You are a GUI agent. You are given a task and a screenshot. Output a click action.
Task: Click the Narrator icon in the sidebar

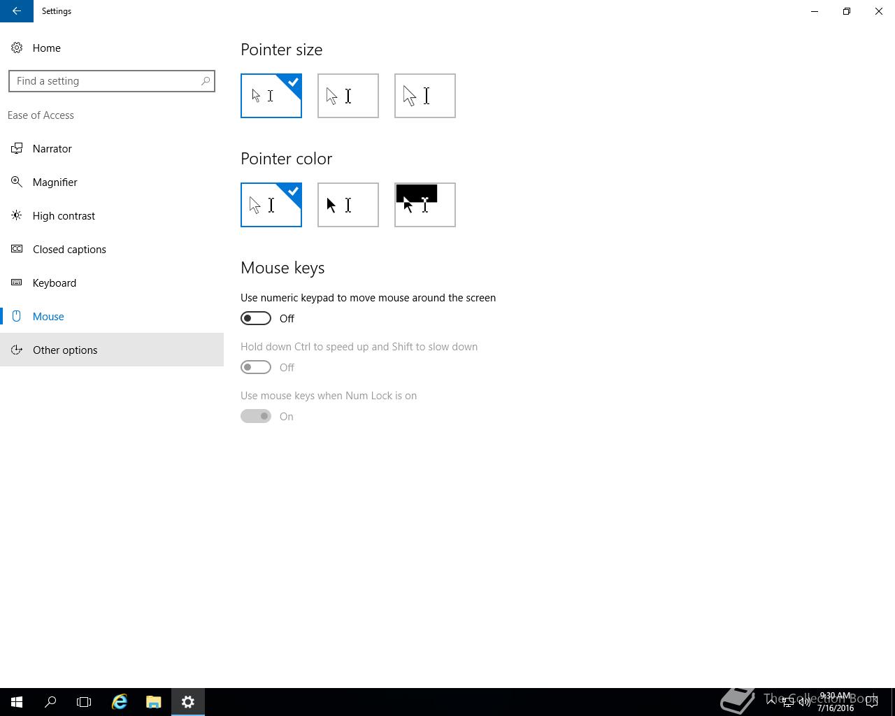17,148
